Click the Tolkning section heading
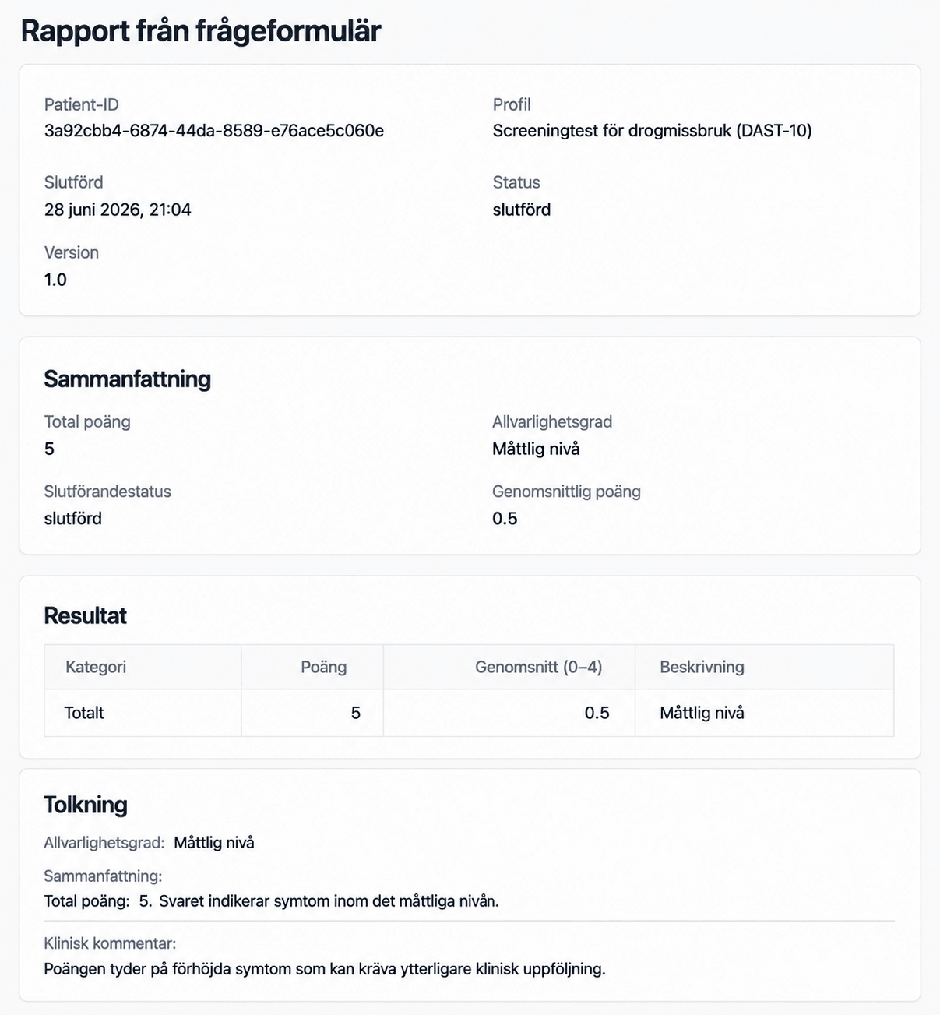The width and height of the screenshot is (940, 1015). click(x=86, y=805)
